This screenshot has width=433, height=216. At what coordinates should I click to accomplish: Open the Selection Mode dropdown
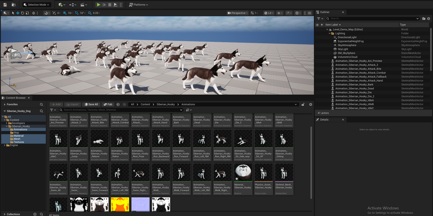pyautogui.click(x=36, y=5)
